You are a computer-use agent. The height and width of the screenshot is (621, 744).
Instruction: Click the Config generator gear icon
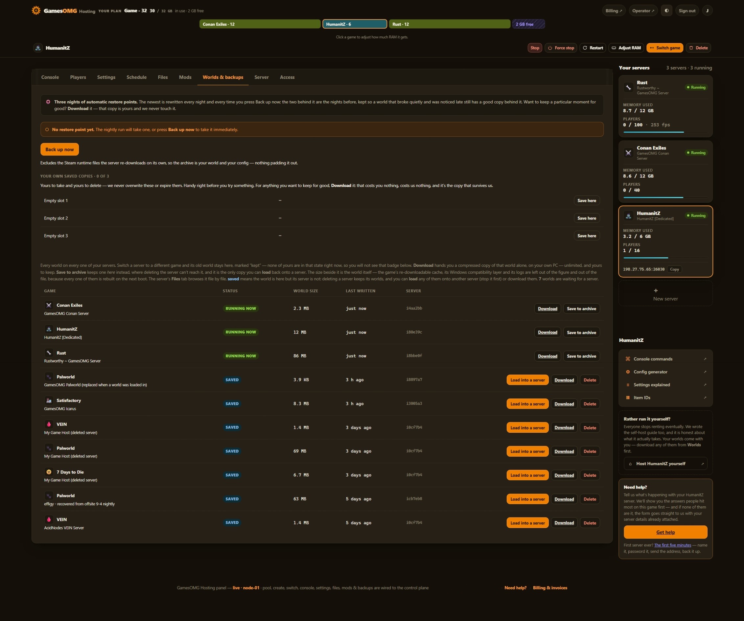coord(628,372)
